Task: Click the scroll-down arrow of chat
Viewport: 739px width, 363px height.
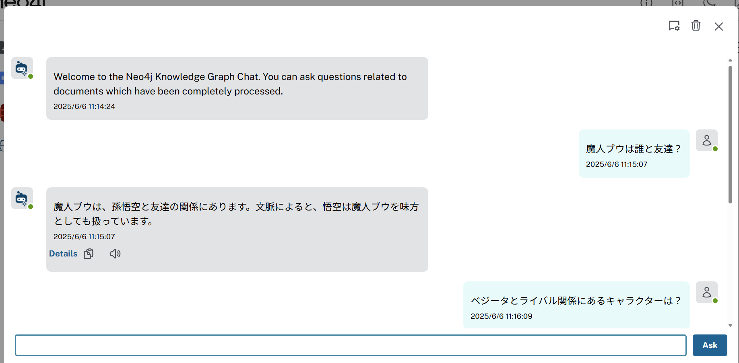Action: pos(730,325)
